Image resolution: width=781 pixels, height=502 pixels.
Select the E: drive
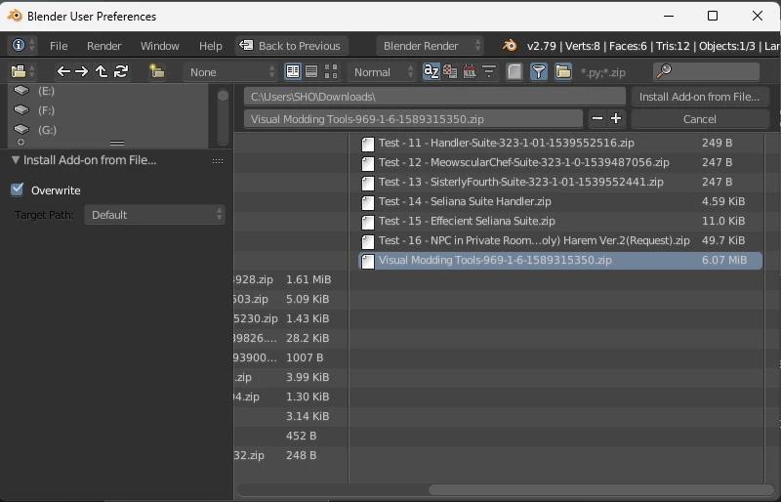click(x=105, y=91)
